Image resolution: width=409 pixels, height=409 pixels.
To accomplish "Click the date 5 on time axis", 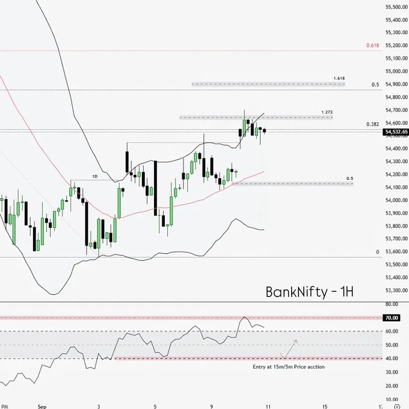I will coord(155,407).
